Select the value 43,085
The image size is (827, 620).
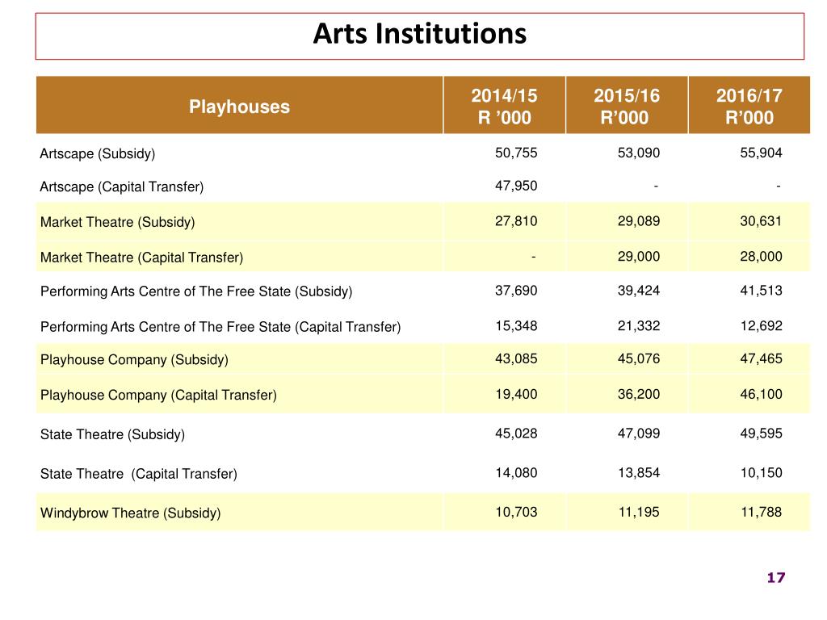click(516, 359)
